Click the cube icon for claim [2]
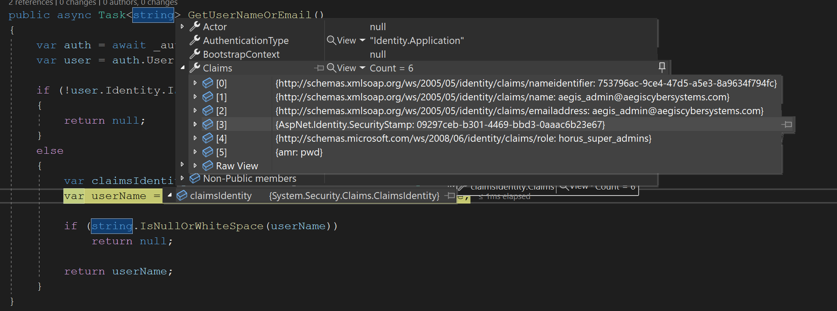 point(208,110)
